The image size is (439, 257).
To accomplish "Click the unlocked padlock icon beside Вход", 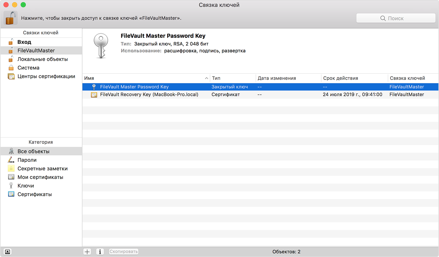I will [x=11, y=42].
